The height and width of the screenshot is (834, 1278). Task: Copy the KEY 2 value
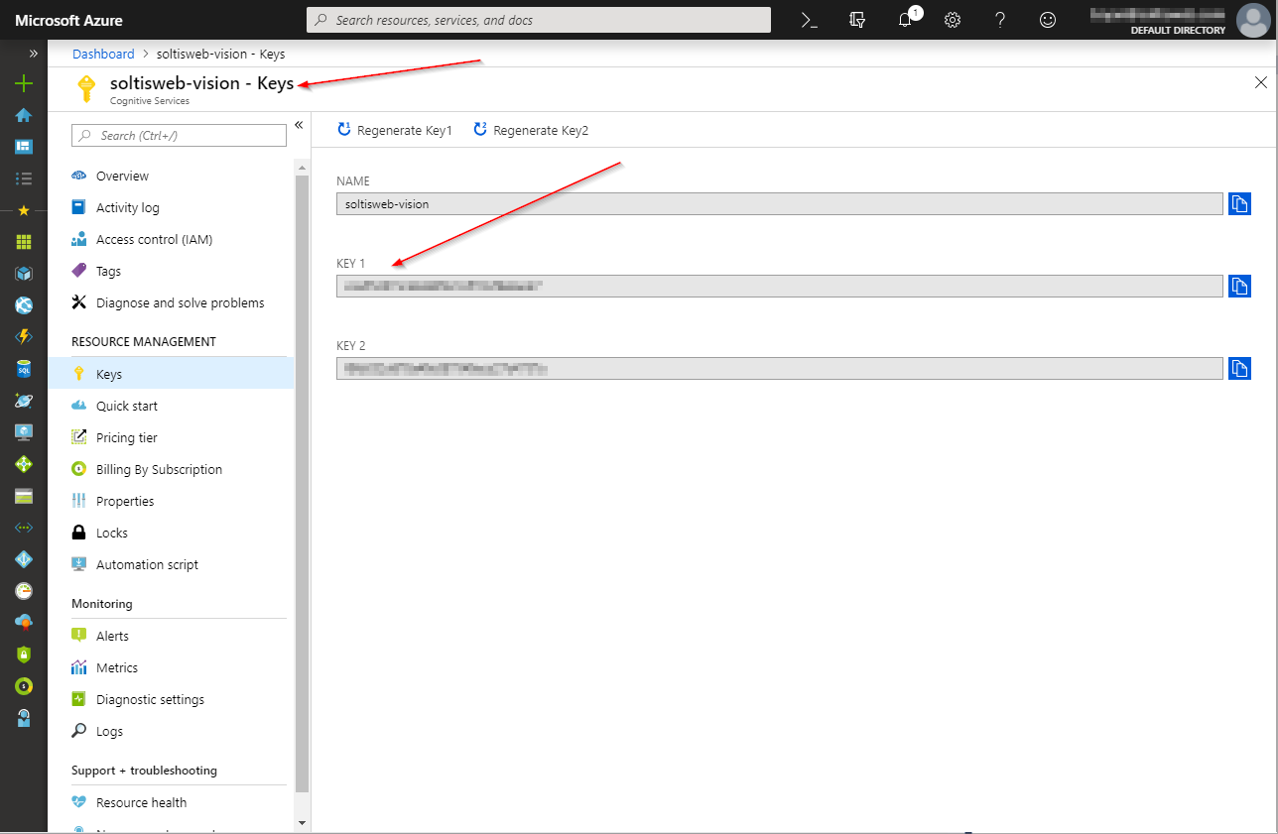pyautogui.click(x=1239, y=368)
